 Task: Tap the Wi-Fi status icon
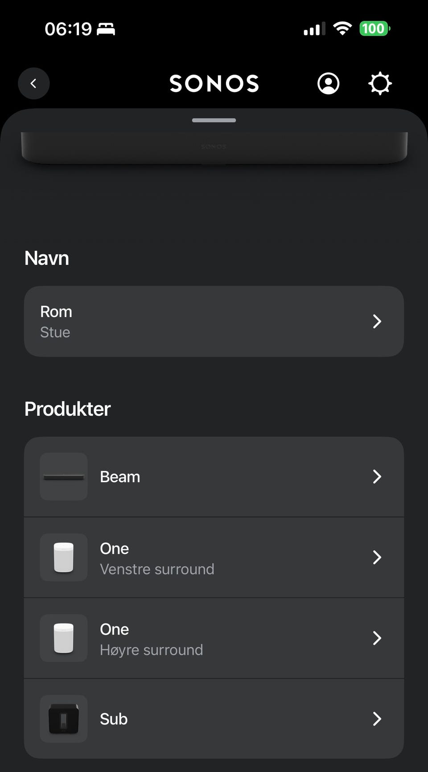tap(342, 29)
